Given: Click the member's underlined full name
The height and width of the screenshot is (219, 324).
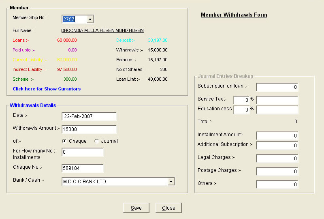Looking at the screenshot, I should (x=102, y=30).
